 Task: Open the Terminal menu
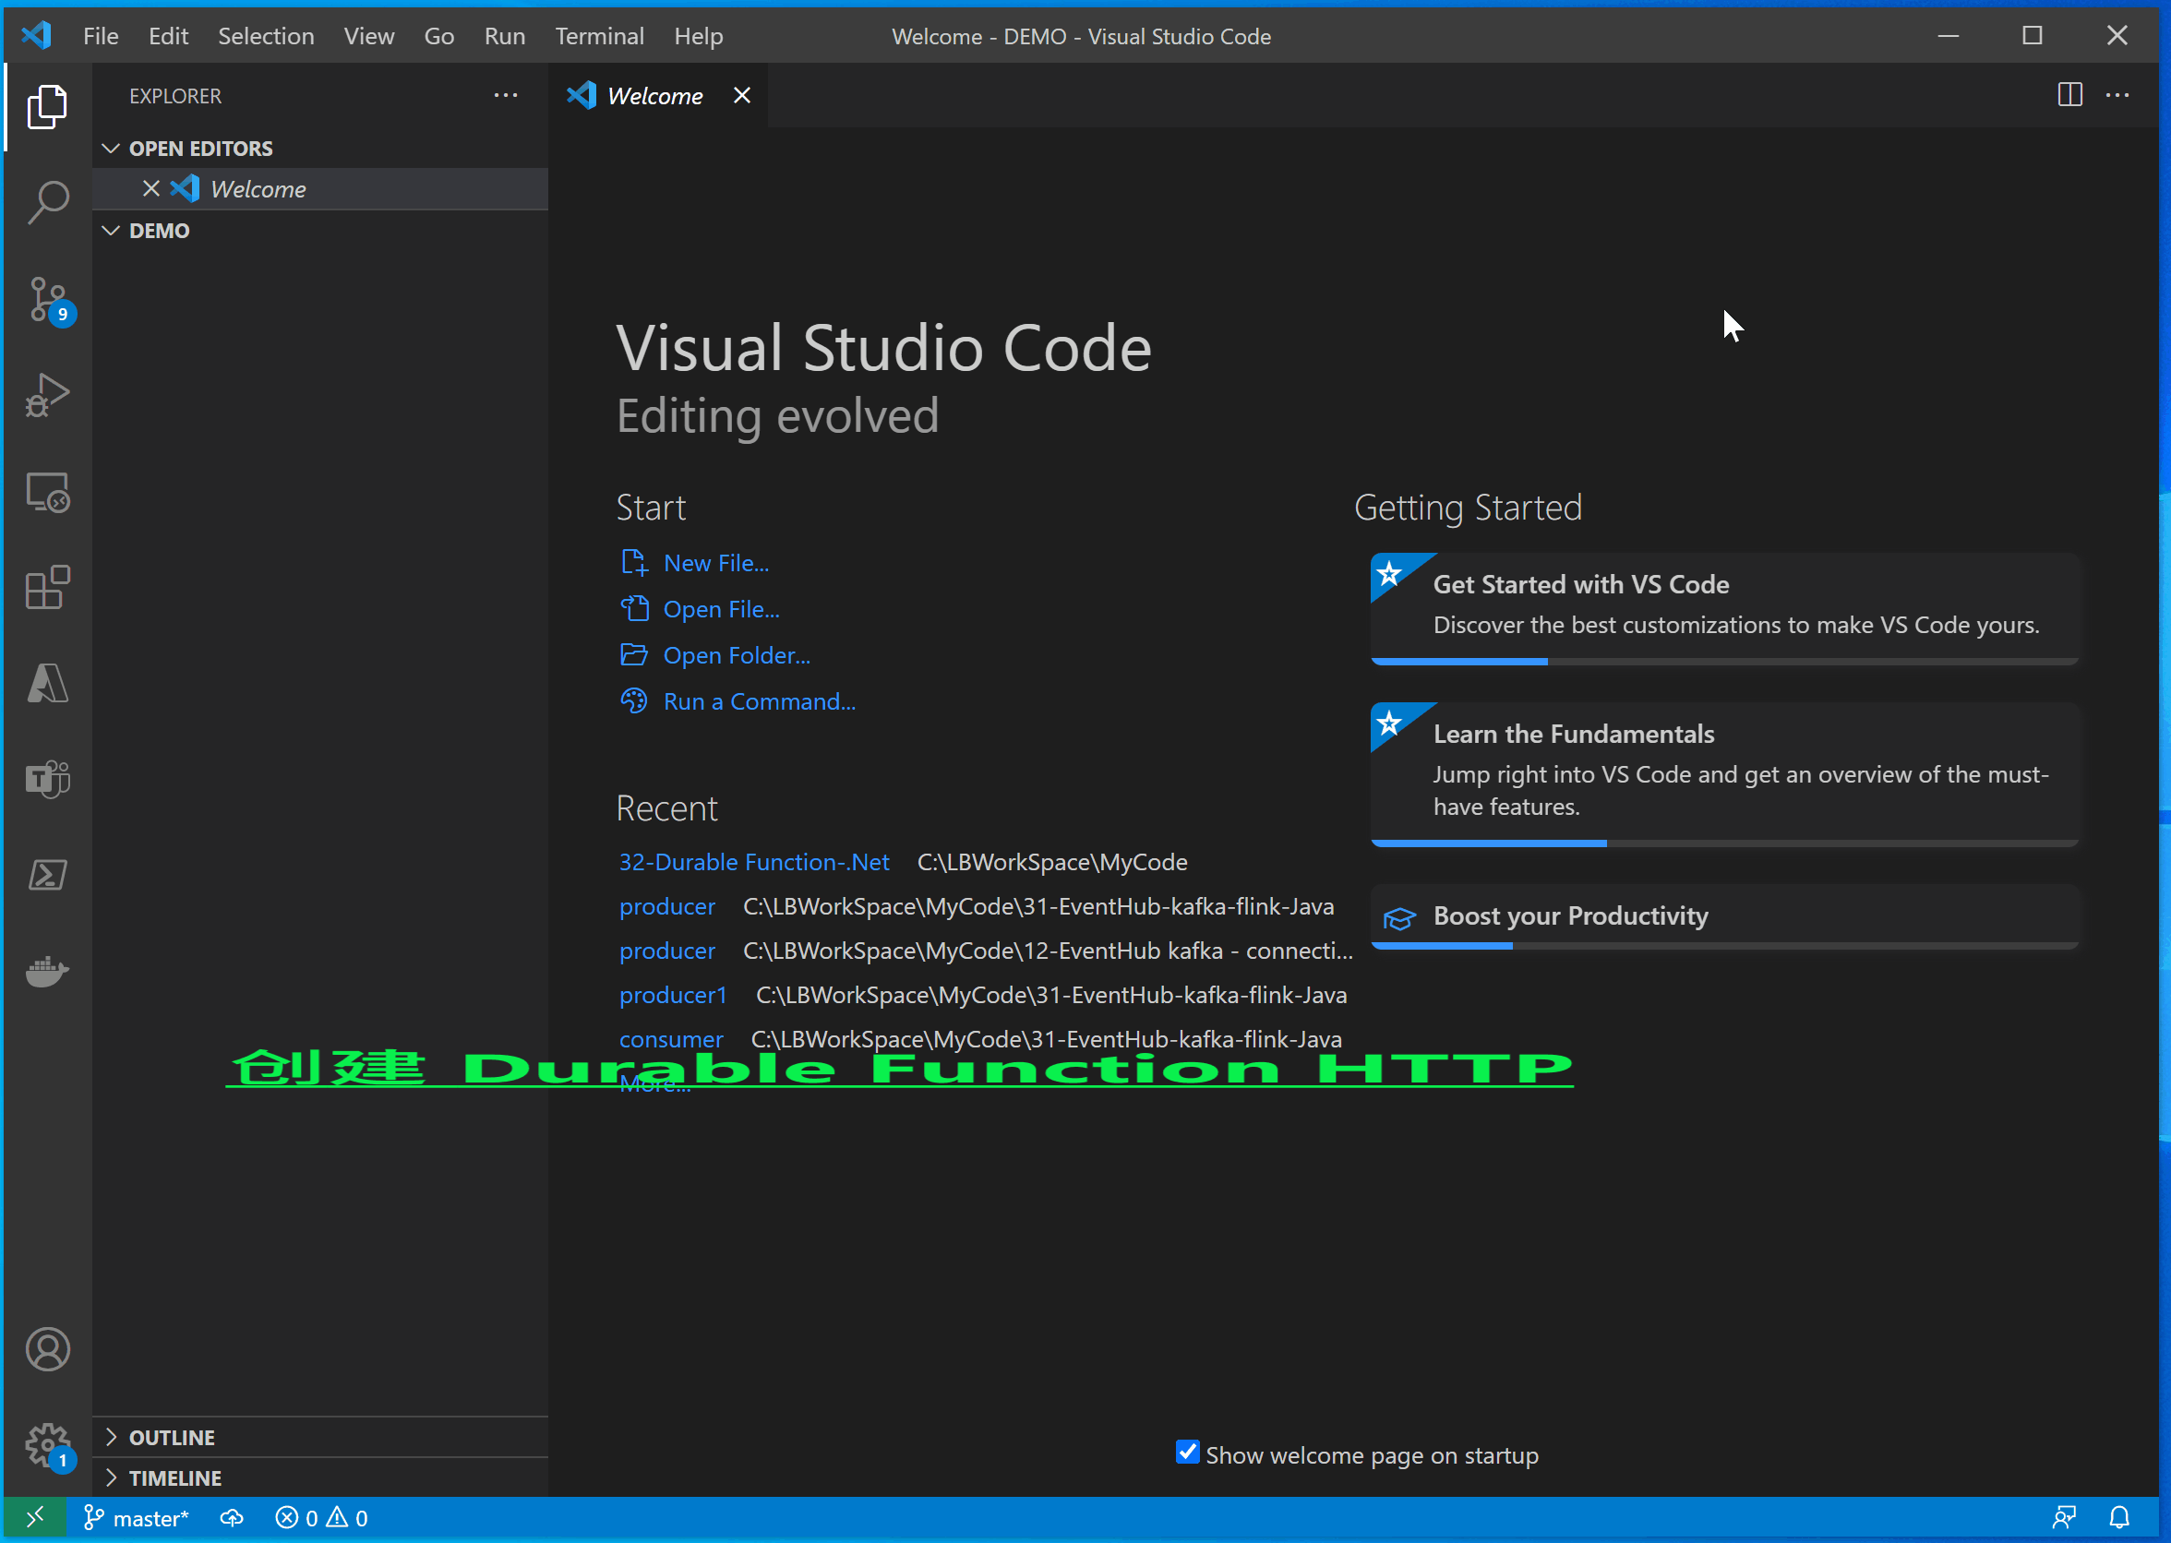pyautogui.click(x=598, y=36)
